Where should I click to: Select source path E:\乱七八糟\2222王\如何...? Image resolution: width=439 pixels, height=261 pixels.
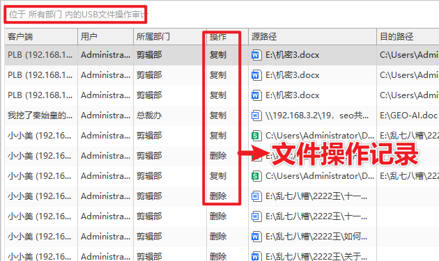click(316, 237)
